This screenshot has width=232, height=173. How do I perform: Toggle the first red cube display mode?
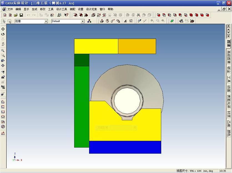pos(158,15)
